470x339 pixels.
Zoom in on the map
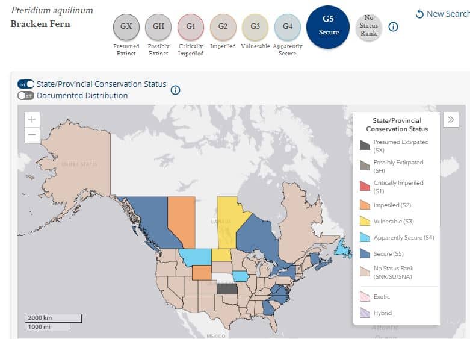[x=32, y=119]
